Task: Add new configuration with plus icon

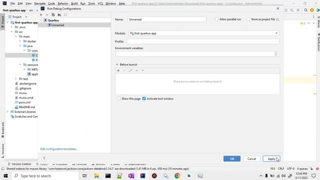Action: pyautogui.click(x=41, y=14)
